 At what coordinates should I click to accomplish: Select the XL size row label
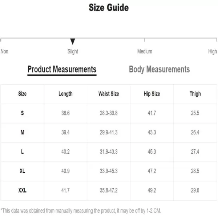[22, 171]
